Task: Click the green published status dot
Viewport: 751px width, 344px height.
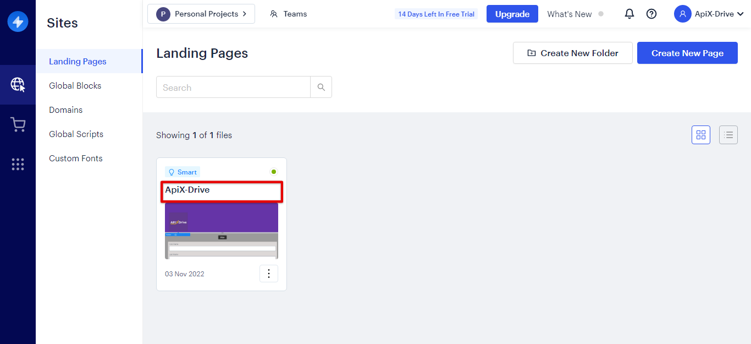Action: [274, 172]
